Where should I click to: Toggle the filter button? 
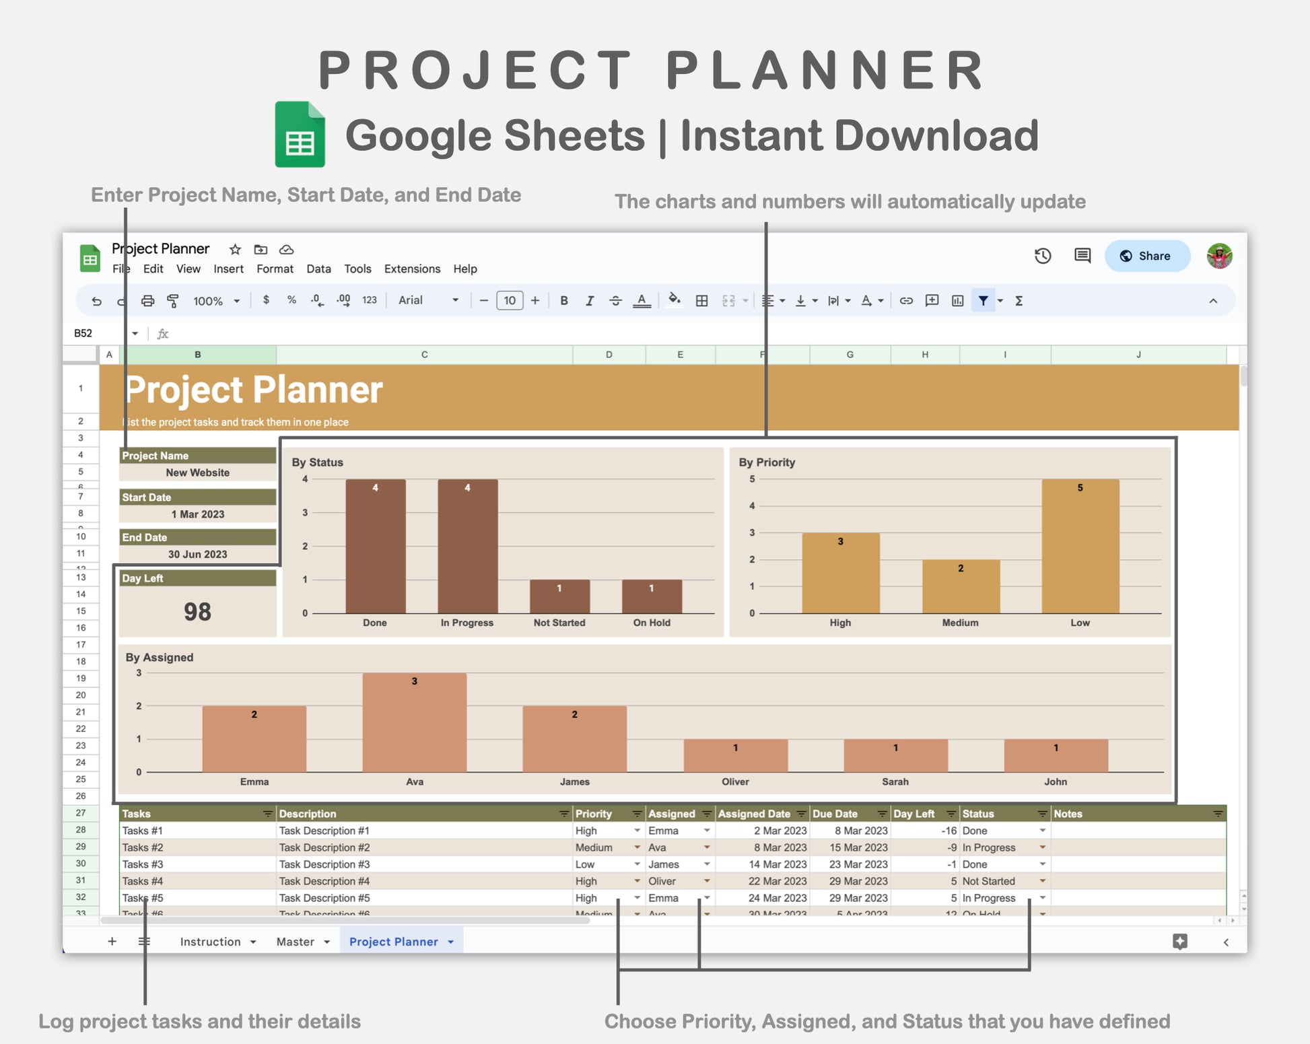(x=984, y=301)
